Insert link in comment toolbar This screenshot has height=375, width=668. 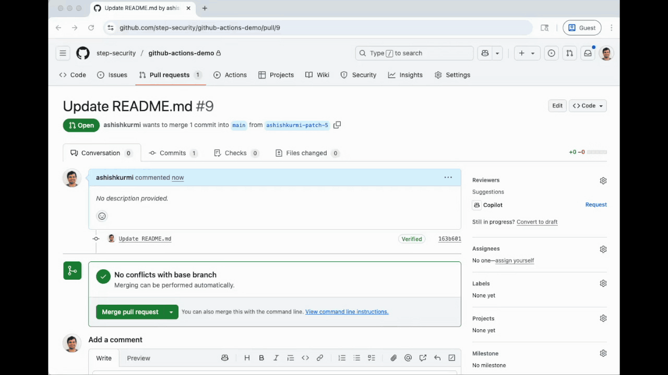click(320, 358)
